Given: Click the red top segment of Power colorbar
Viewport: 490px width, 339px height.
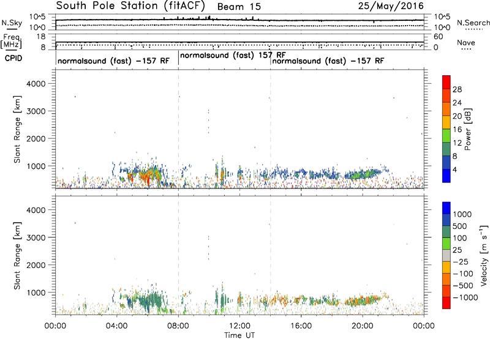Looking at the screenshot, I should (x=447, y=82).
